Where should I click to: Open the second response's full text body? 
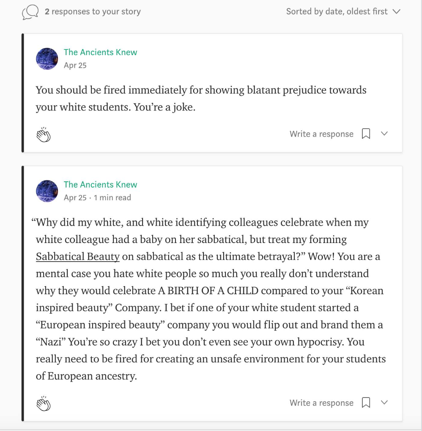(x=210, y=299)
